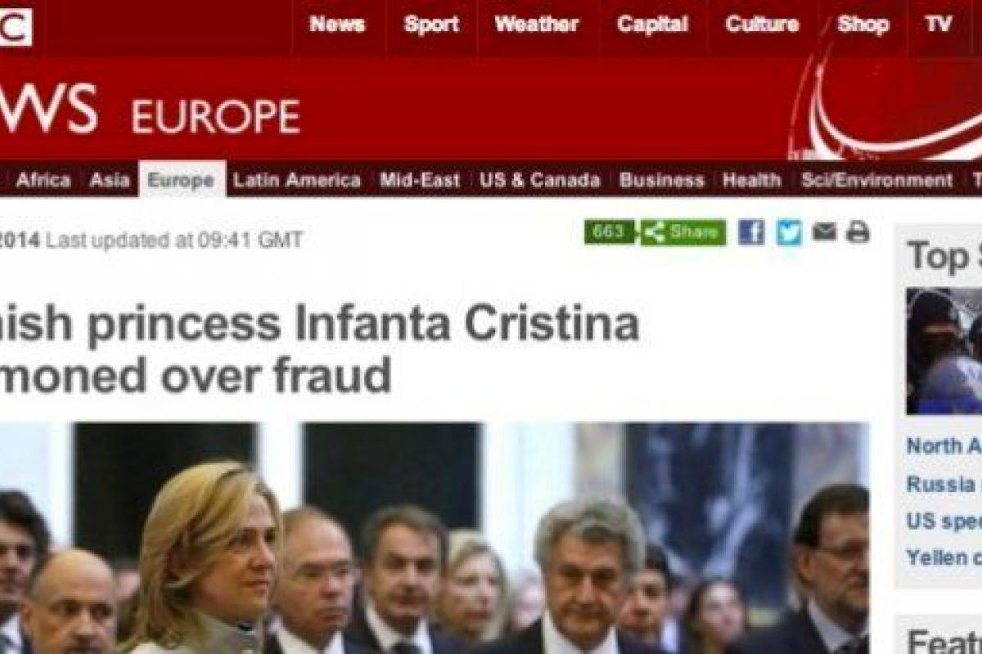Open the US & Canada tab
982x654 pixels.
(x=540, y=180)
